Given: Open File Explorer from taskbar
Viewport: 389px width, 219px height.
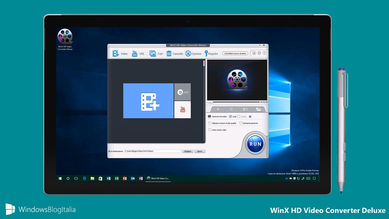Looking at the screenshot, I should pos(92,179).
